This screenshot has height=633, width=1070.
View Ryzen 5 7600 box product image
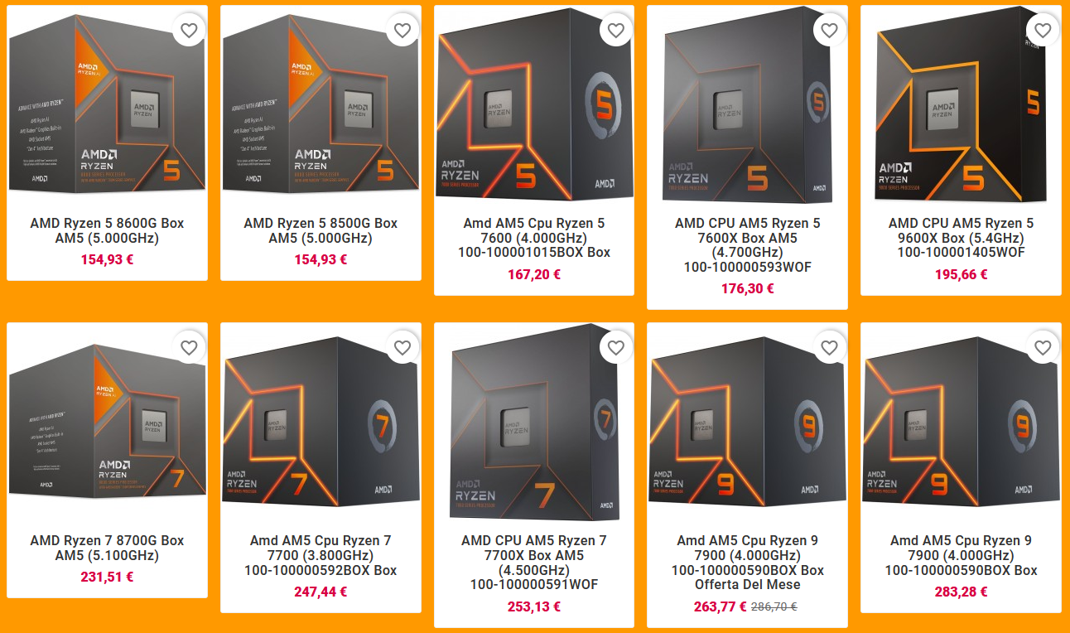pyautogui.click(x=534, y=105)
